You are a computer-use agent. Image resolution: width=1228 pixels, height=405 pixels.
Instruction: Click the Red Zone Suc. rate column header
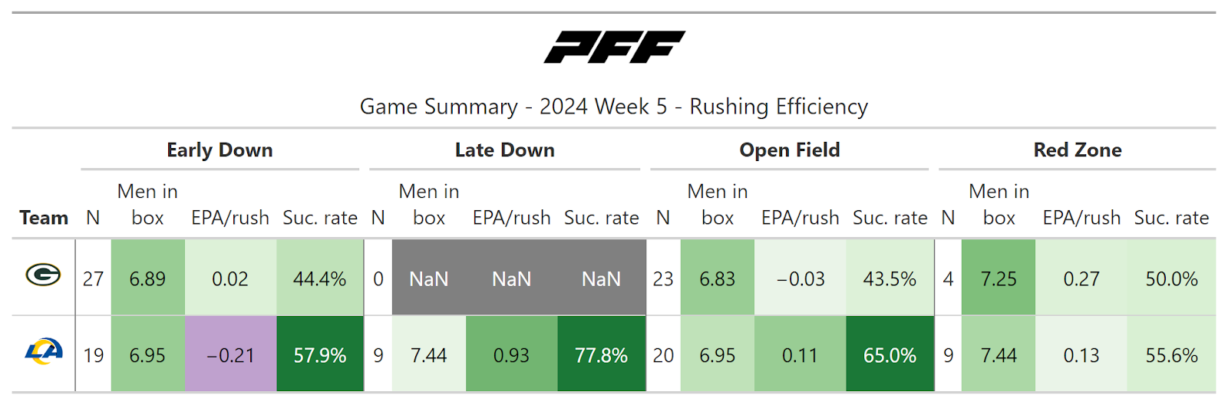1171,218
